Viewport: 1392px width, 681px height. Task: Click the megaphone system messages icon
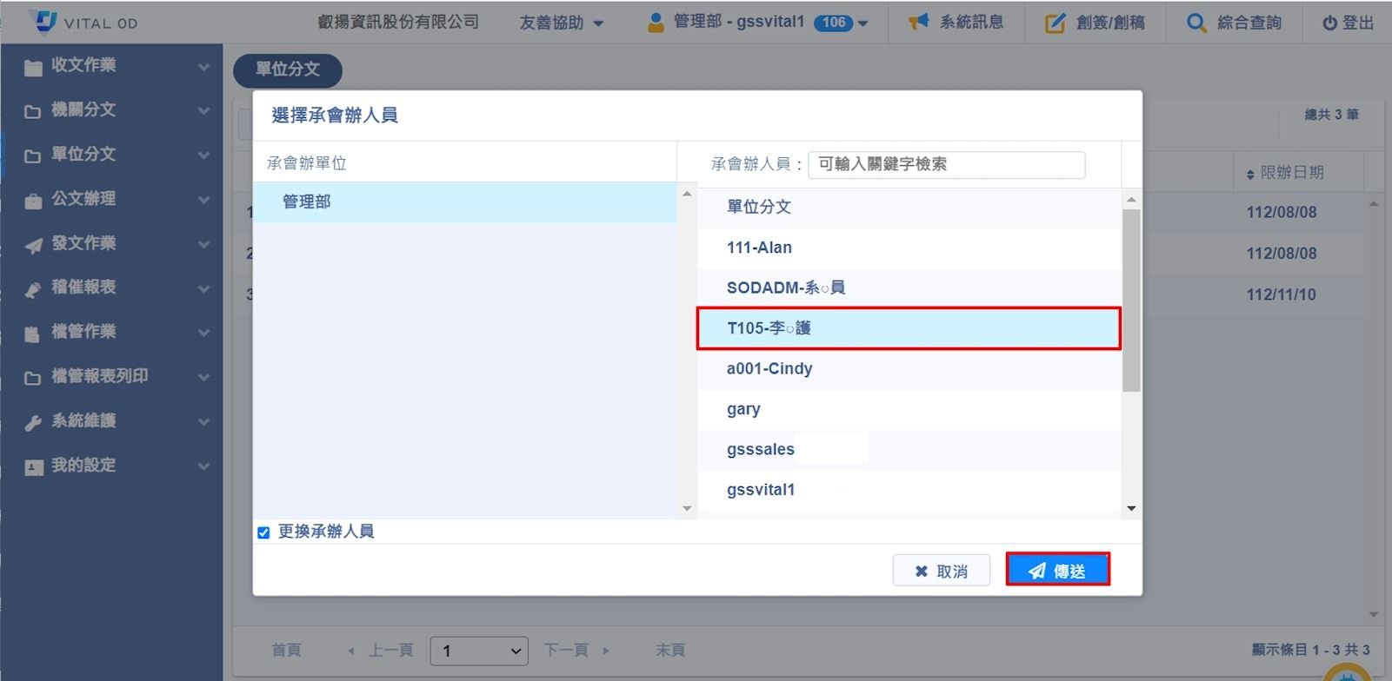(x=918, y=22)
